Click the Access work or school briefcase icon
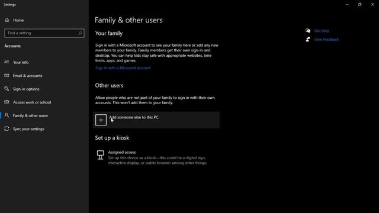379x213 pixels. 7,102
